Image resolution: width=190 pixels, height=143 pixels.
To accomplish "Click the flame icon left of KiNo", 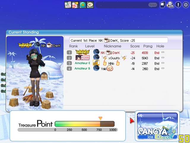I will pyautogui.click(x=105, y=63).
